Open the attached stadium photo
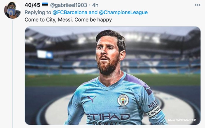205x128 pixels. [112, 76]
